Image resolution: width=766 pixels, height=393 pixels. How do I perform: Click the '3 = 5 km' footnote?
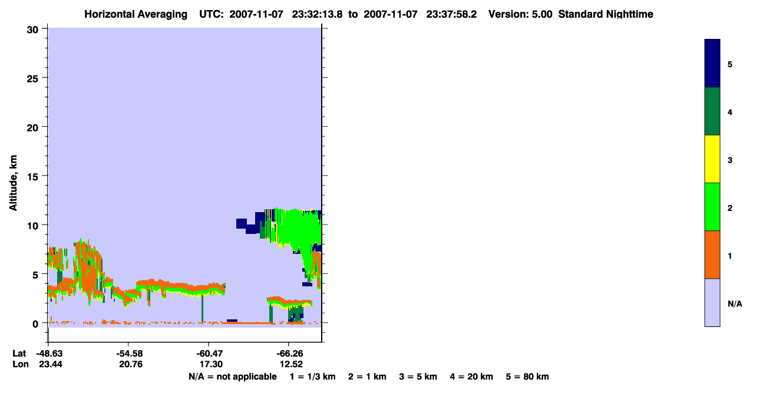tap(418, 377)
